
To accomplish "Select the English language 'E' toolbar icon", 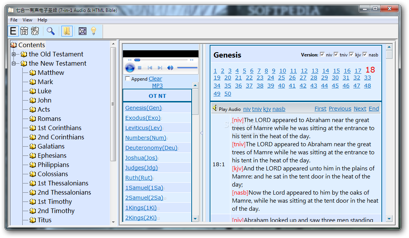I will click(x=13, y=31).
